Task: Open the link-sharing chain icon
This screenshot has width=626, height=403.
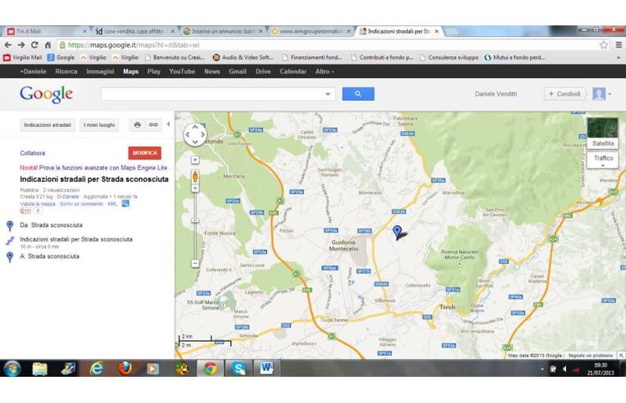Action: pyautogui.click(x=153, y=125)
